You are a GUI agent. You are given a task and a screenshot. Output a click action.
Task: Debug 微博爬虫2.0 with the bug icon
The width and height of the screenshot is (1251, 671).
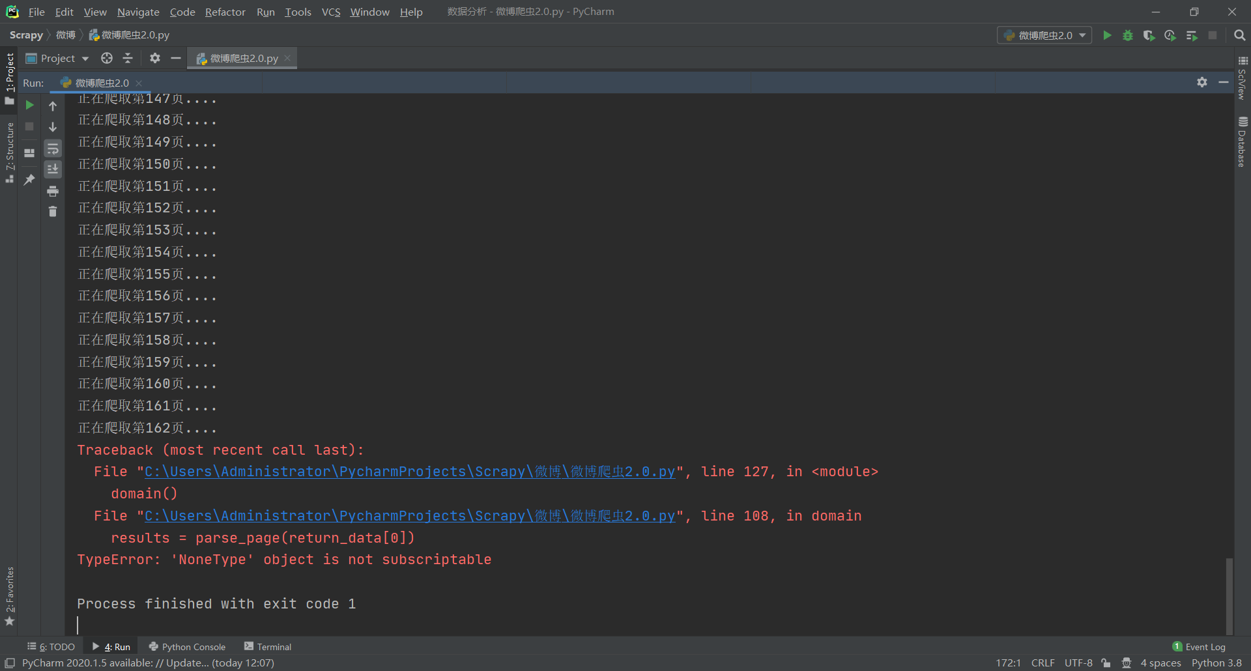(1128, 35)
